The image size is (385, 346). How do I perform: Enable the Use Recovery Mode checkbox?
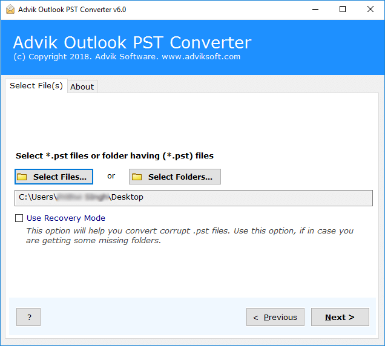19,218
